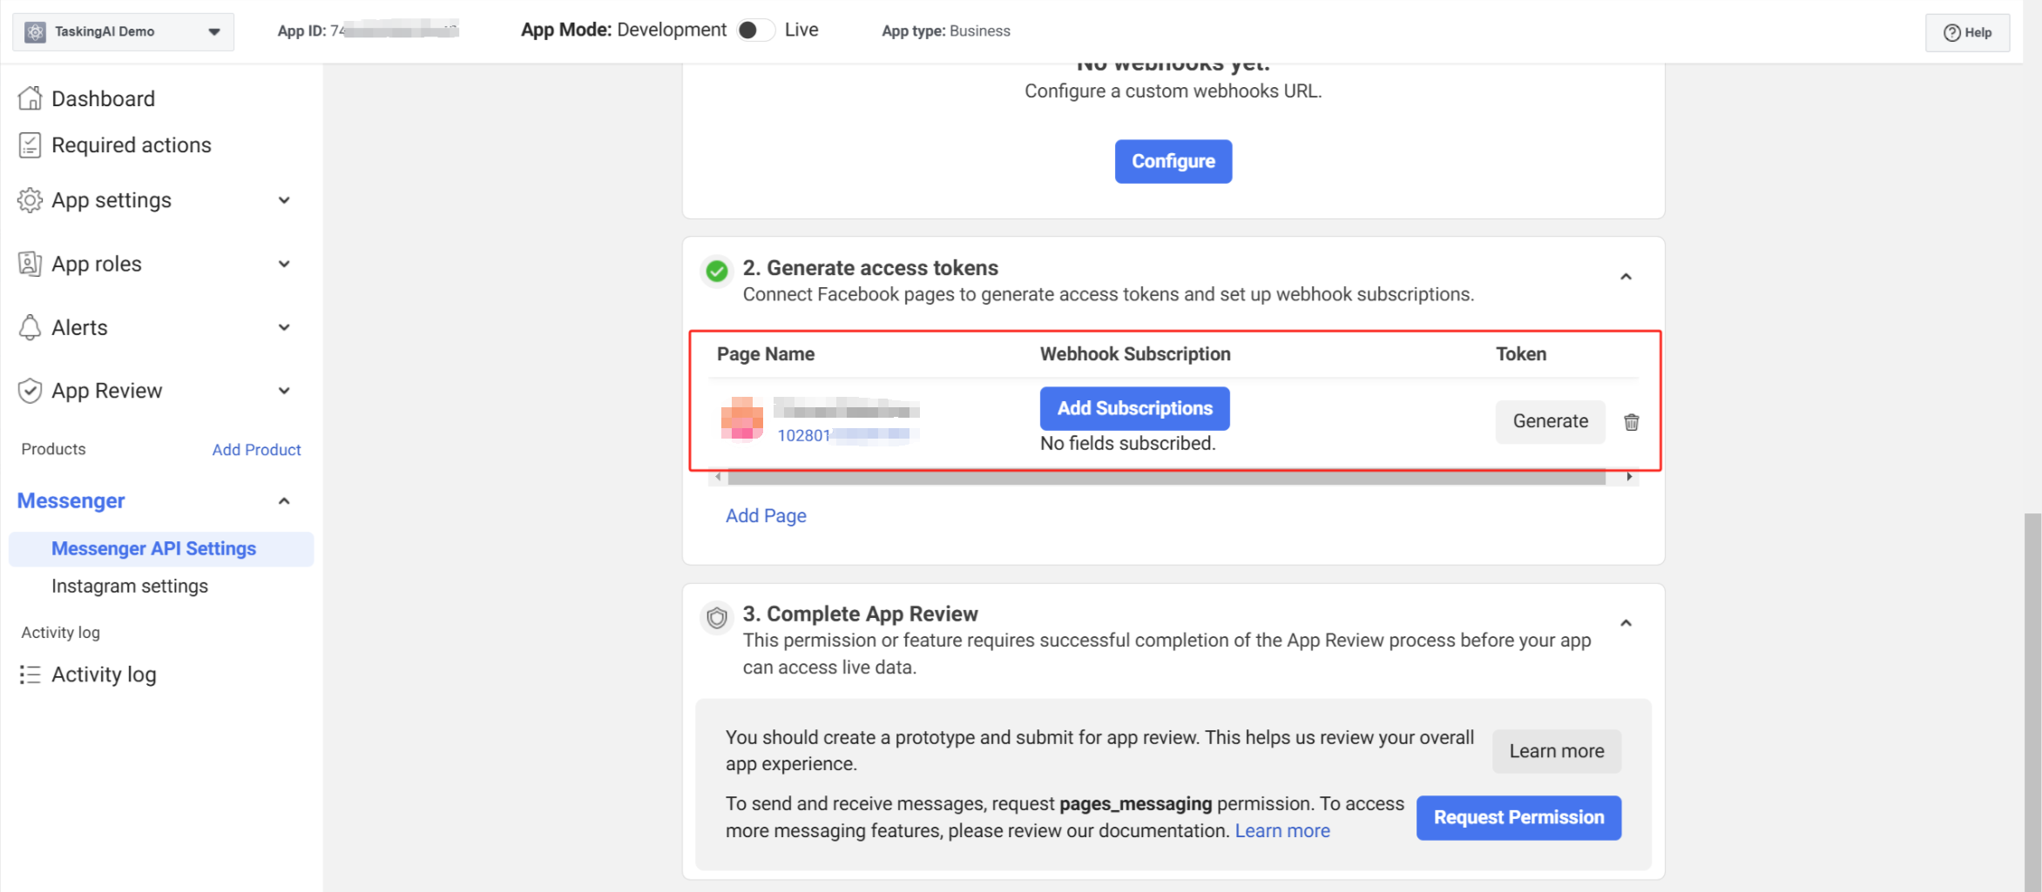Click the Required actions checklist icon
2042x892 pixels.
(x=30, y=145)
